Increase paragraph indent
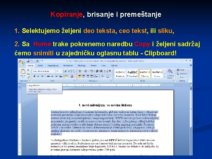212x159 pixels. tap(101, 71)
